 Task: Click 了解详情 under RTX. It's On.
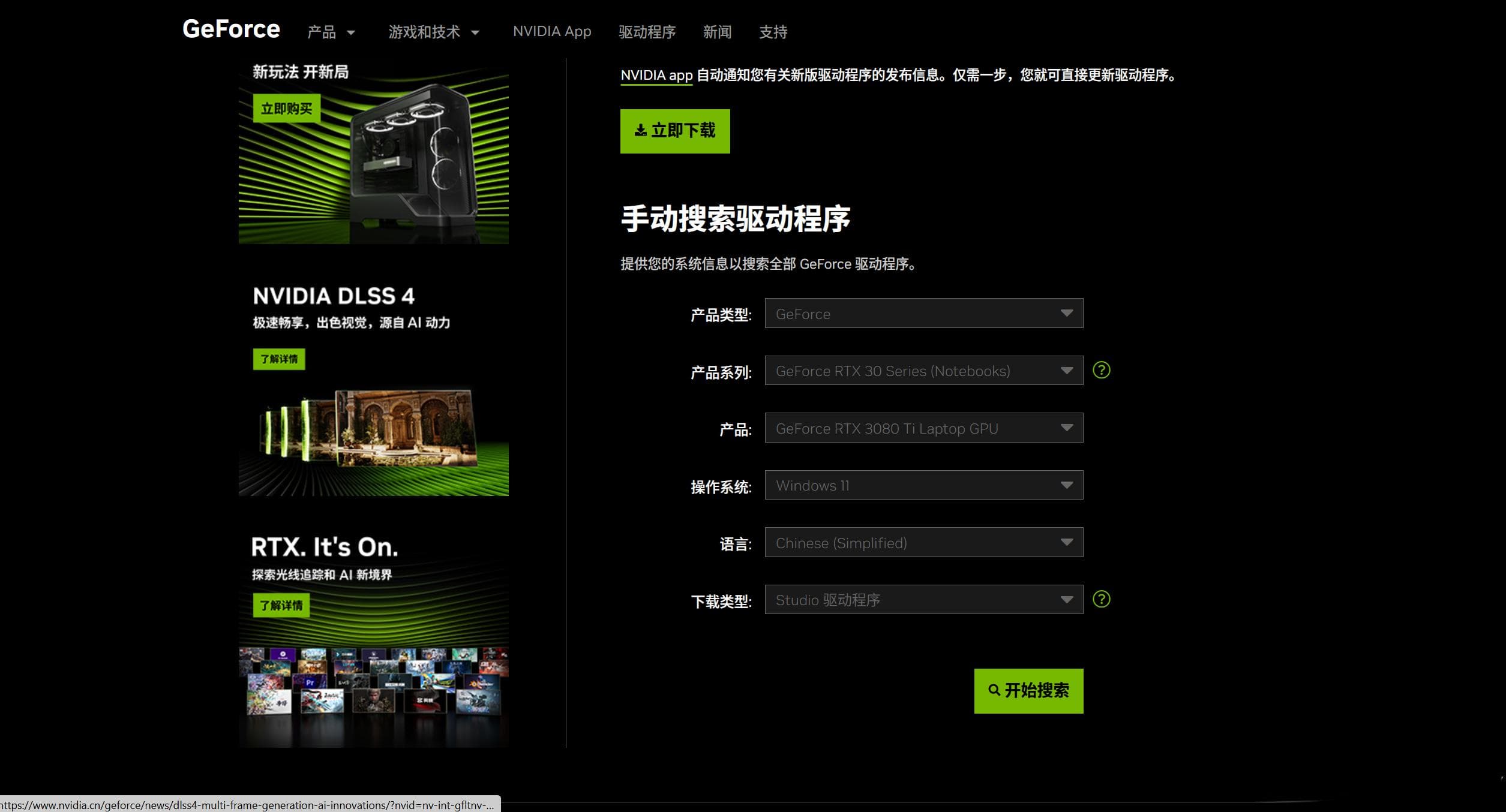point(281,605)
